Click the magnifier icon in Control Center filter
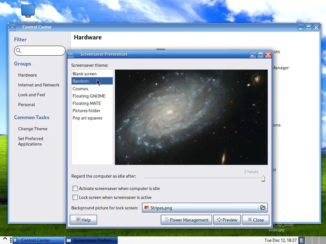326x244 pixels. click(x=18, y=51)
